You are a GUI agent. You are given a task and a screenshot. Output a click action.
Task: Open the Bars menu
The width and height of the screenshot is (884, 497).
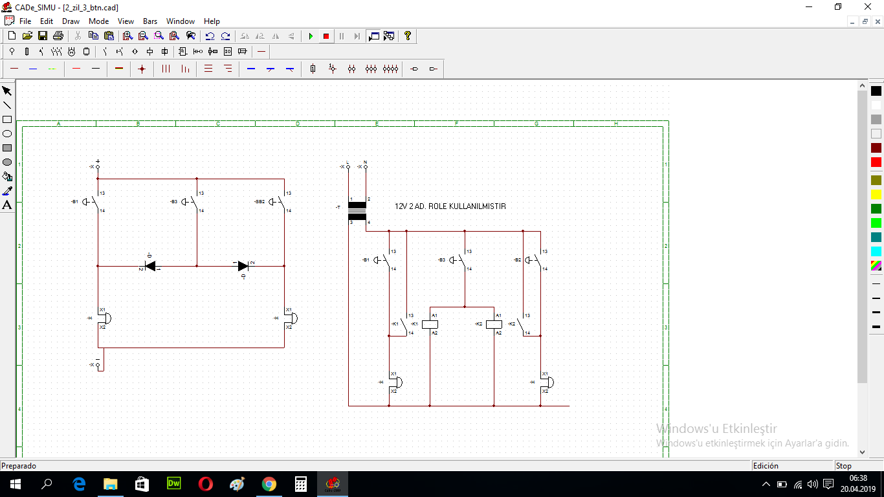(x=150, y=21)
